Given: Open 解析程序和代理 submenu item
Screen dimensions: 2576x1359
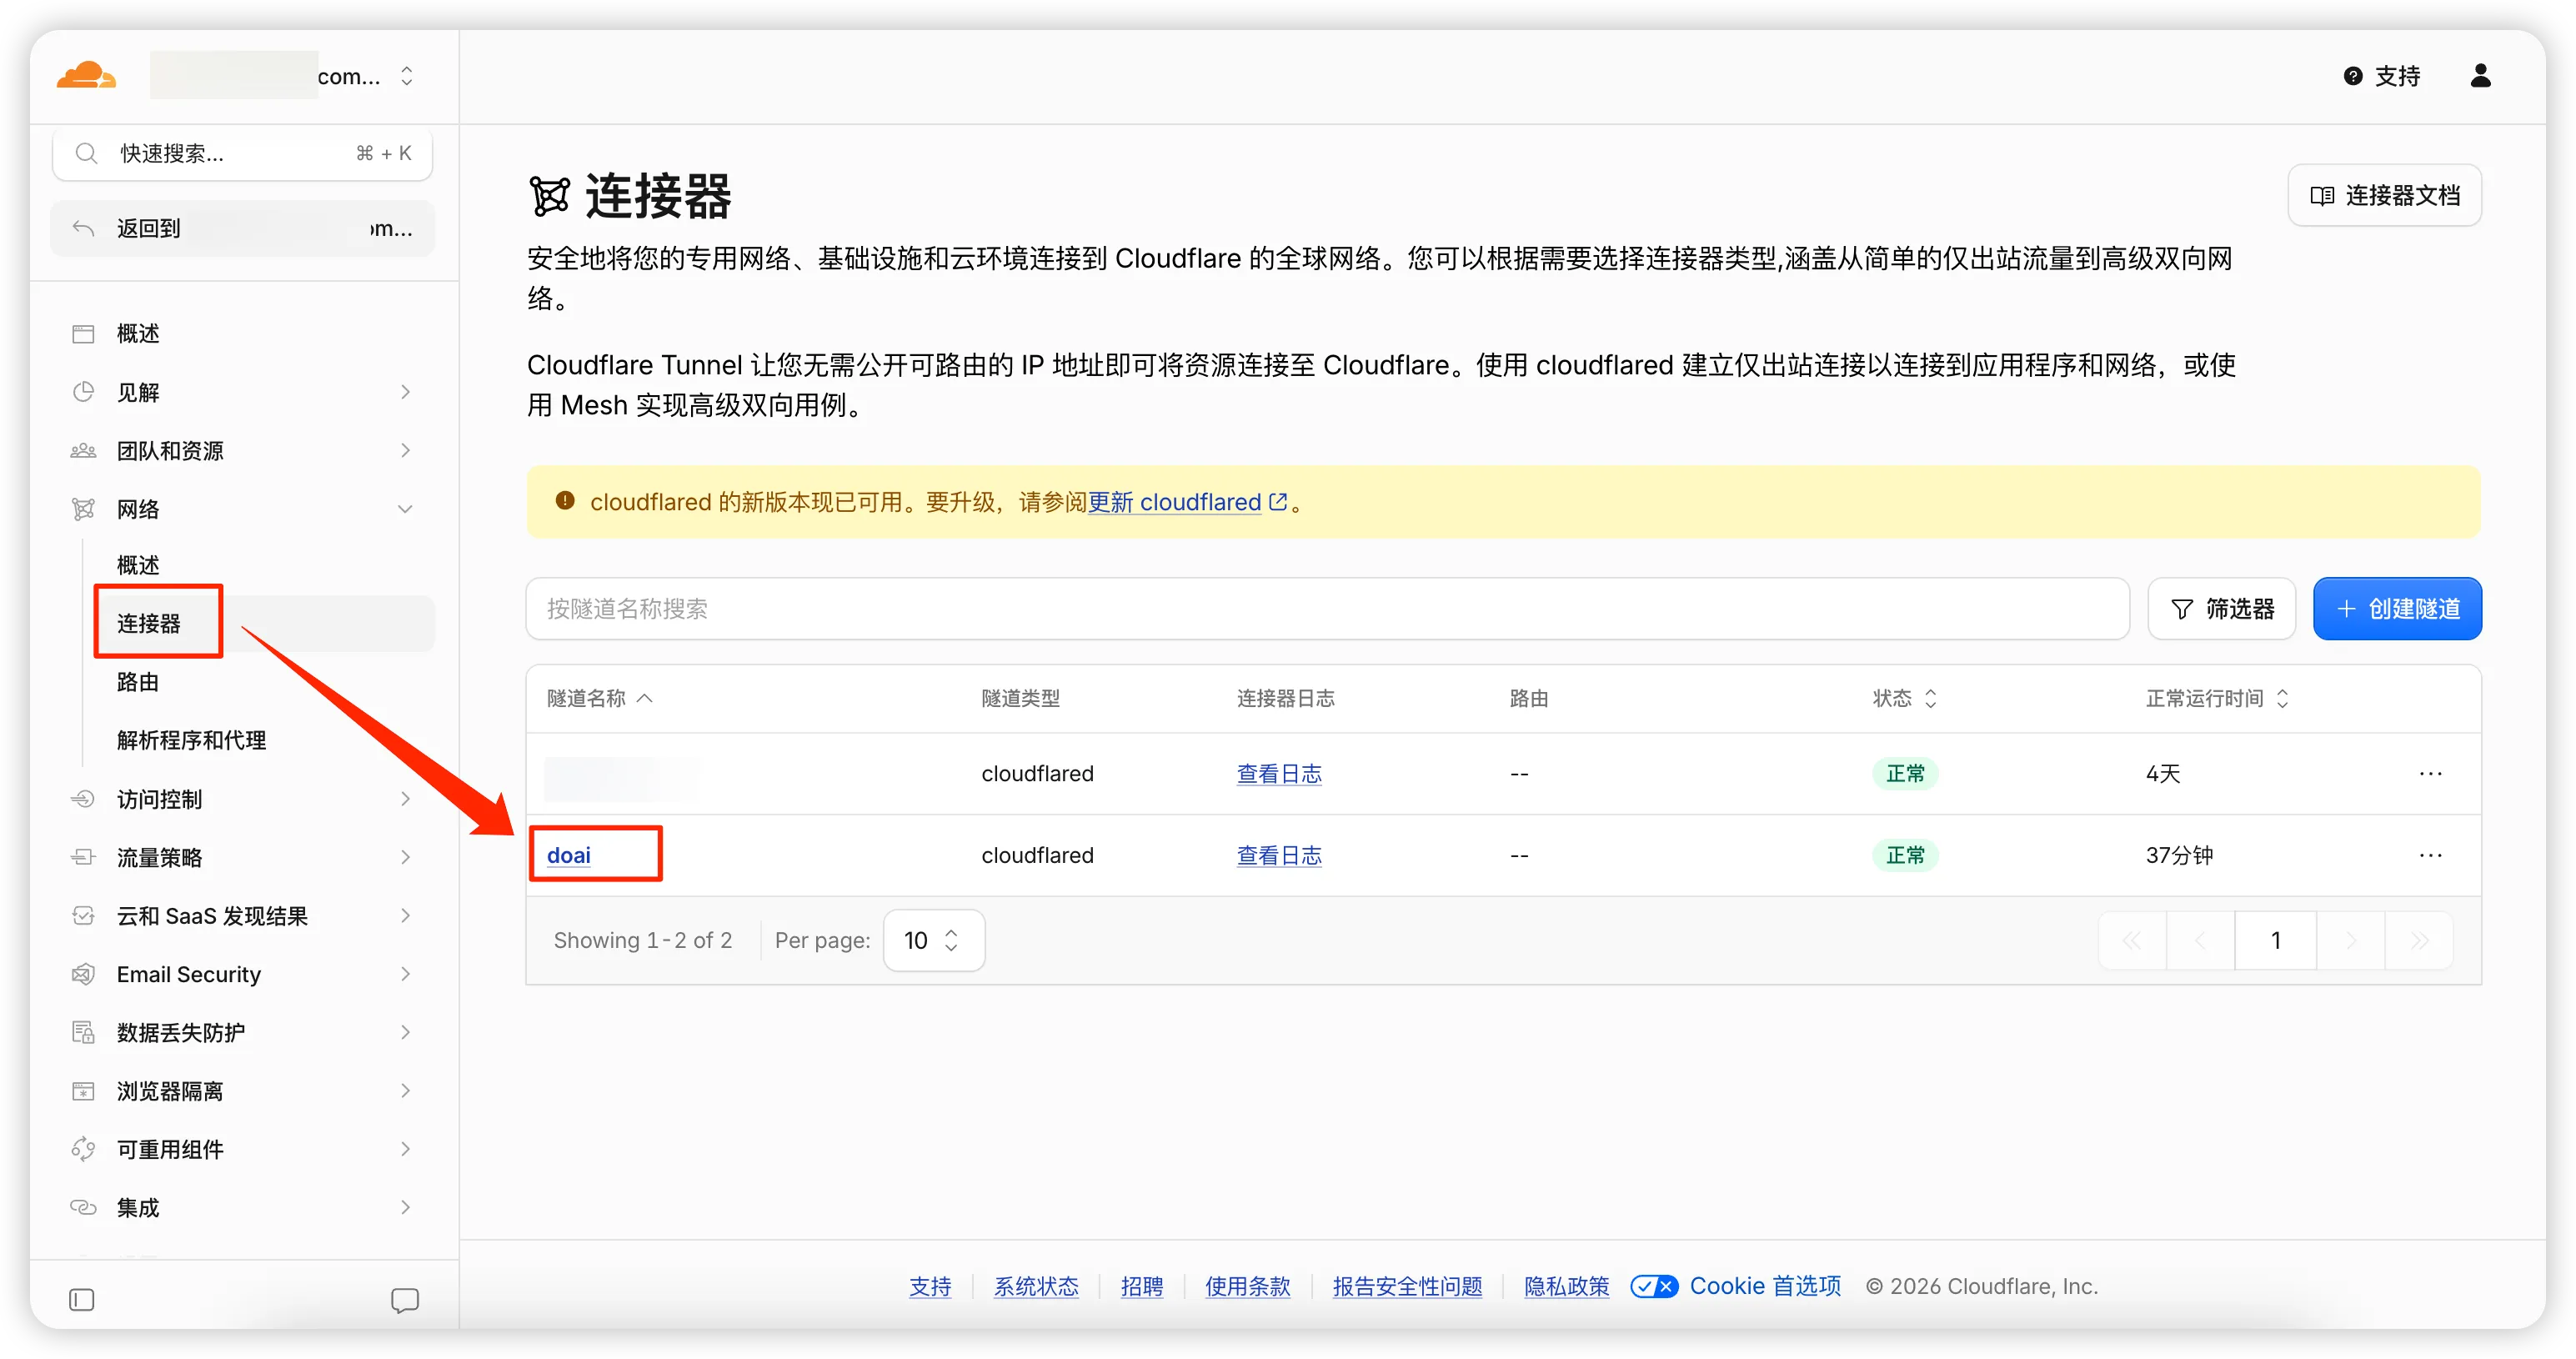Looking at the screenshot, I should pyautogui.click(x=191, y=740).
